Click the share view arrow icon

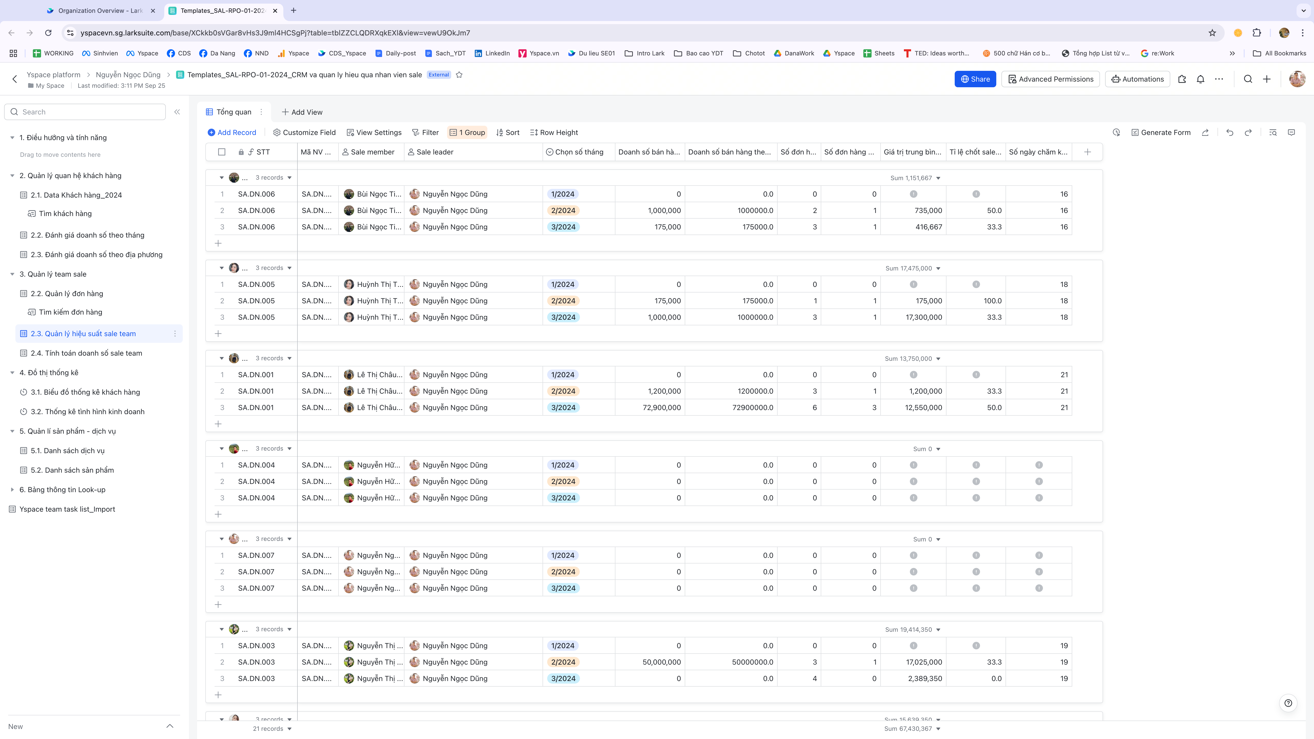click(1205, 133)
